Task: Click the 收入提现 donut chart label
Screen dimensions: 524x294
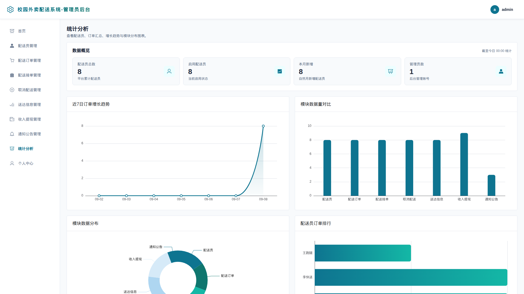Action: 135,259
